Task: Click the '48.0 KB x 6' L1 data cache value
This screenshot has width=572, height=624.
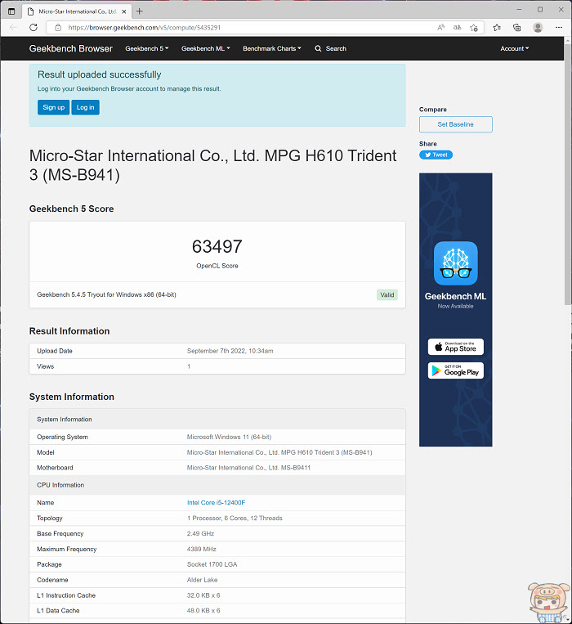Action: point(203,610)
